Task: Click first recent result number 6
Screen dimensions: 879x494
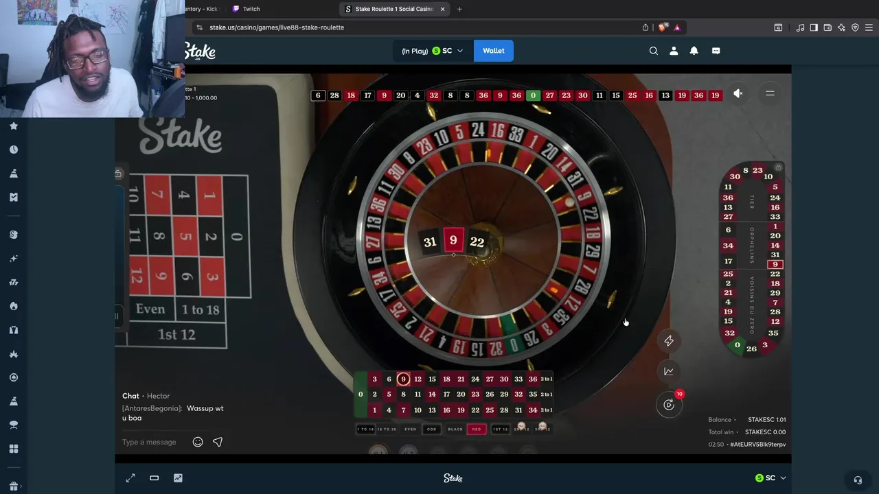Action: click(318, 95)
